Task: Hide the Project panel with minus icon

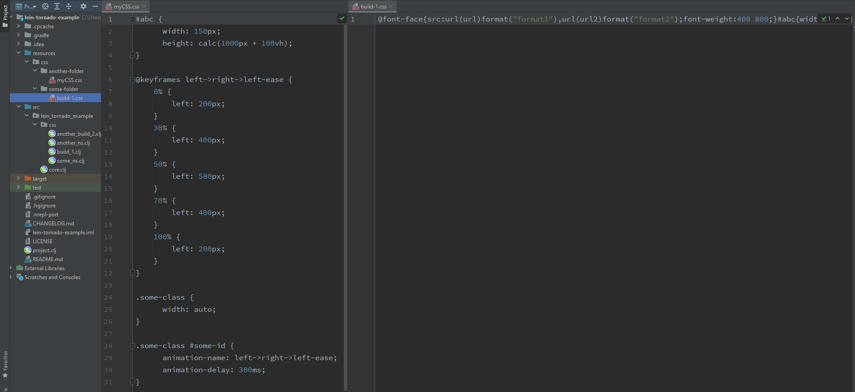Action: [95, 6]
